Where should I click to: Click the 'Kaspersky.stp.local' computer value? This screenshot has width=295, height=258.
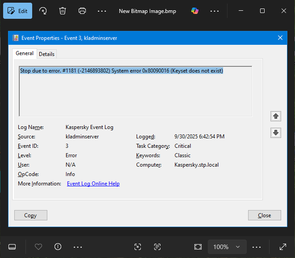point(196,165)
